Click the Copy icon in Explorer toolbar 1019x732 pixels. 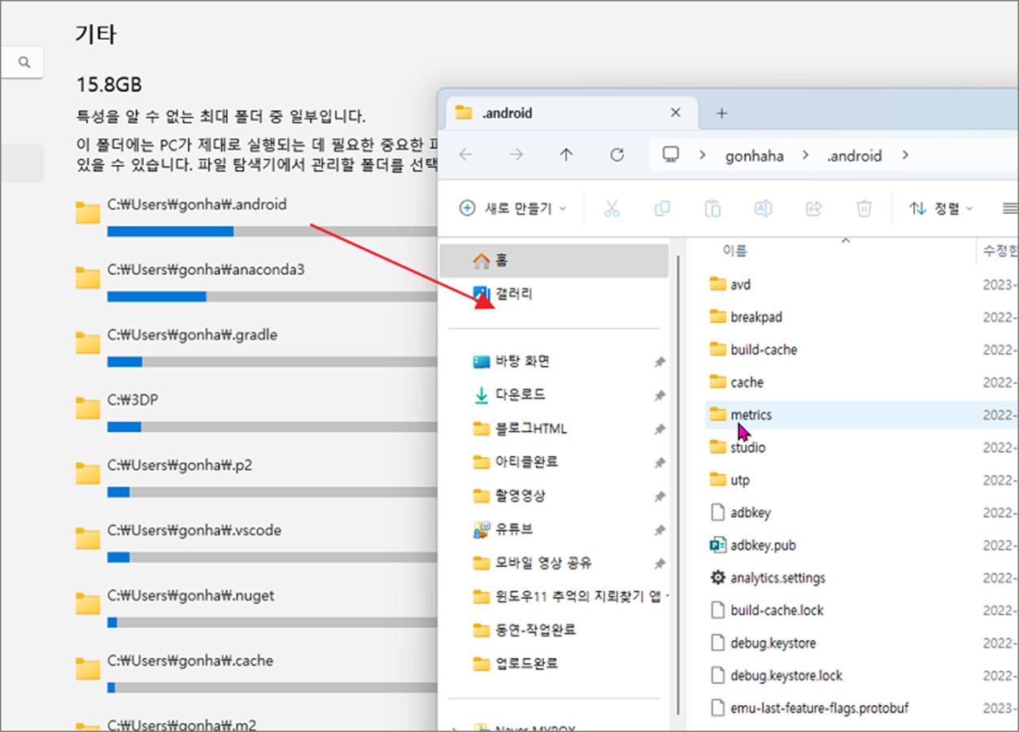point(662,209)
